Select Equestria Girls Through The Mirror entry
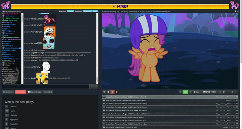242x129 pixels. [170, 127]
